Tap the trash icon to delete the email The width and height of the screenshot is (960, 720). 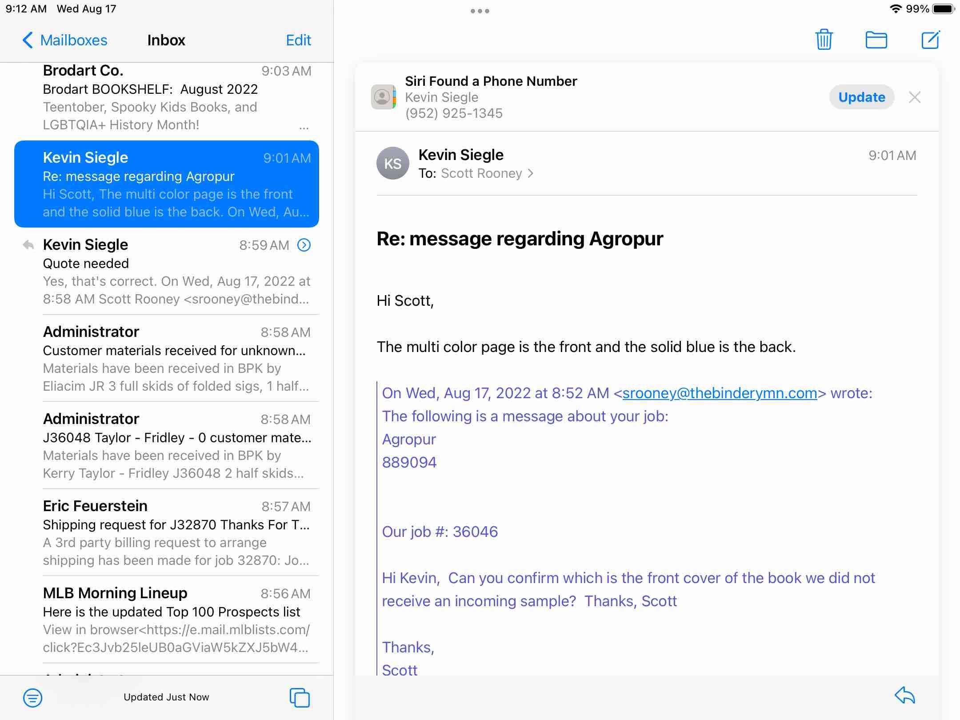tap(824, 40)
